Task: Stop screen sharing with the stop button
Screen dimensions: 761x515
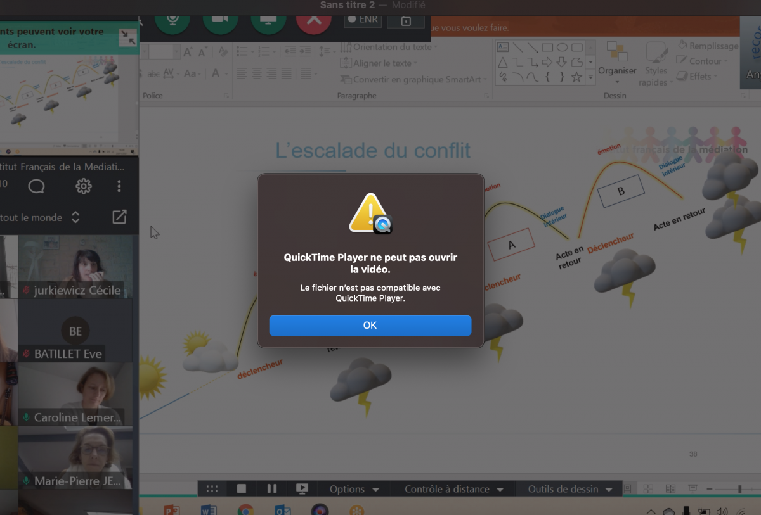Action: [x=242, y=488]
